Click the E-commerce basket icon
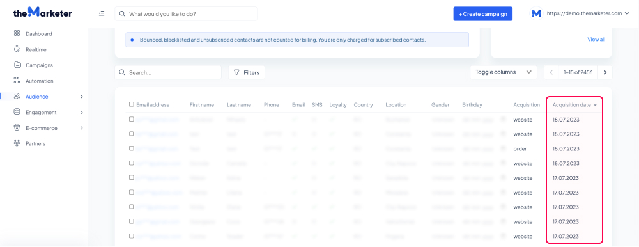The height and width of the screenshot is (247, 639). tap(17, 128)
